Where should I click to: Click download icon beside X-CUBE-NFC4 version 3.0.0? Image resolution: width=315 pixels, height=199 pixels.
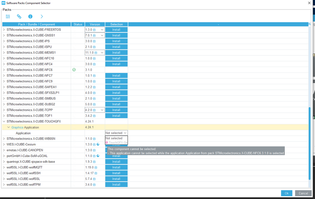click(94, 64)
